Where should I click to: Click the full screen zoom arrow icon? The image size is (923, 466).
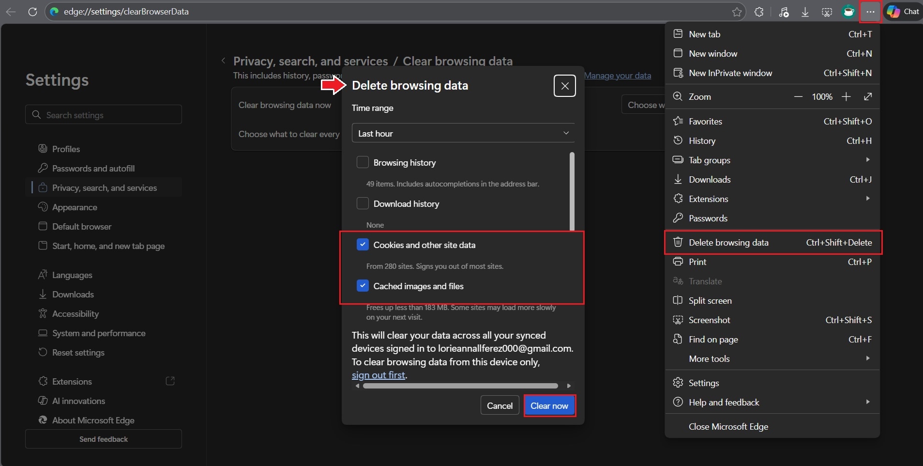pos(868,97)
